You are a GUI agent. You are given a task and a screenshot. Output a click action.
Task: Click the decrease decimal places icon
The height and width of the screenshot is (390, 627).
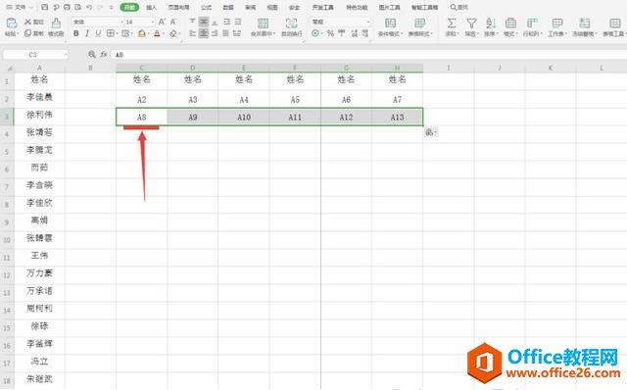pos(365,33)
